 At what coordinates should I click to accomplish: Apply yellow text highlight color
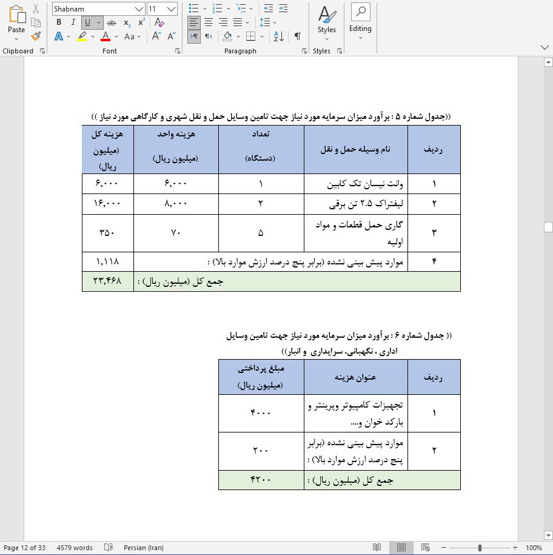(x=84, y=36)
